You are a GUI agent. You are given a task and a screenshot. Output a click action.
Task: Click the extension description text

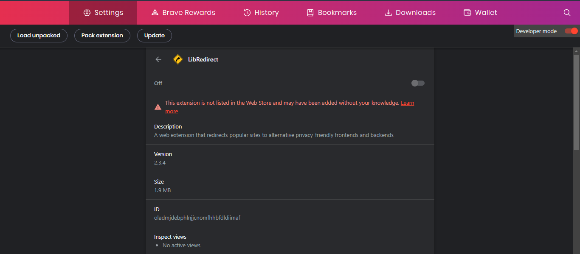(x=274, y=135)
